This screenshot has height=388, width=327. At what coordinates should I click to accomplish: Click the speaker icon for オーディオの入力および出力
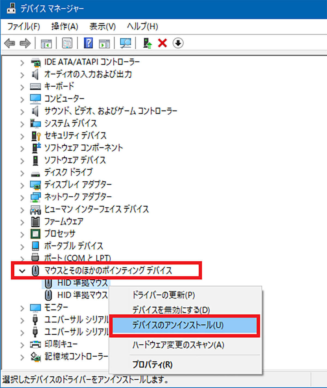tap(35, 74)
